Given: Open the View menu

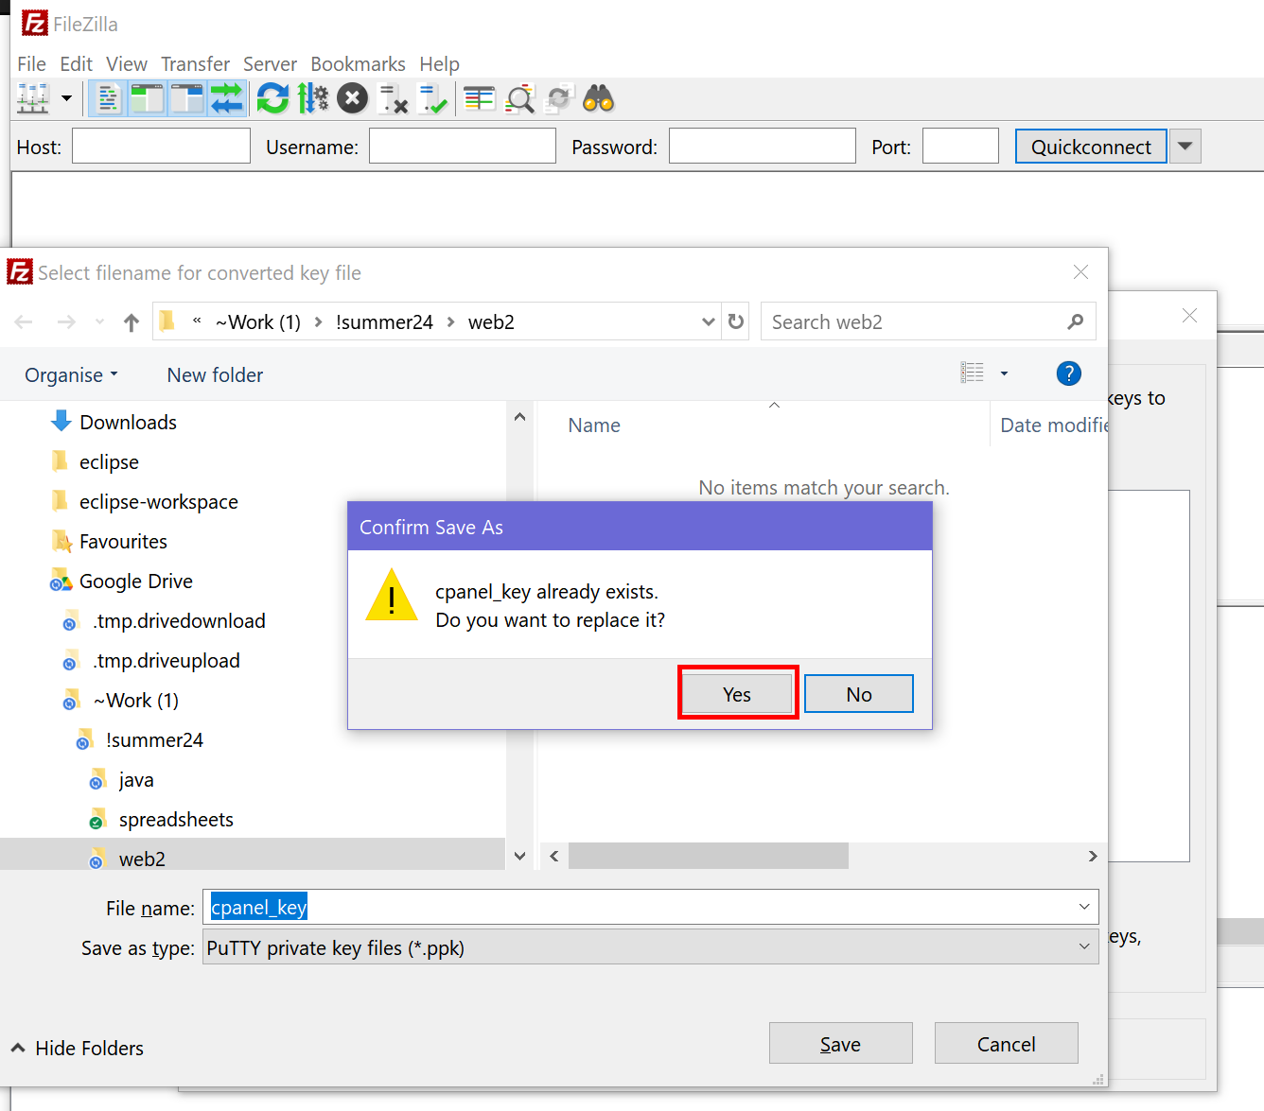Looking at the screenshot, I should 127,63.
